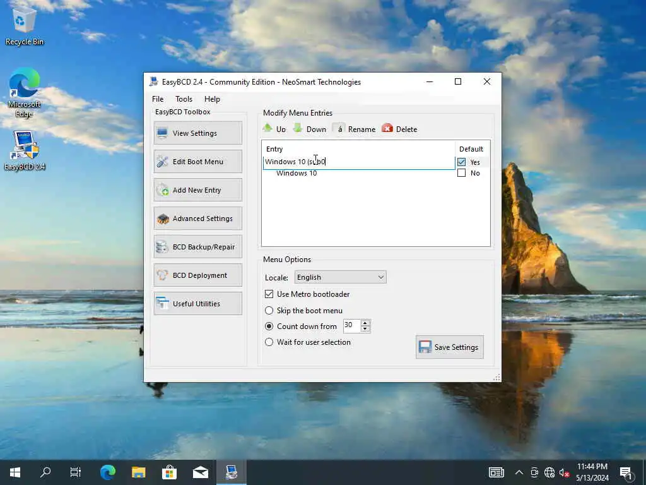
Task: Open the File menu
Action: point(157,99)
